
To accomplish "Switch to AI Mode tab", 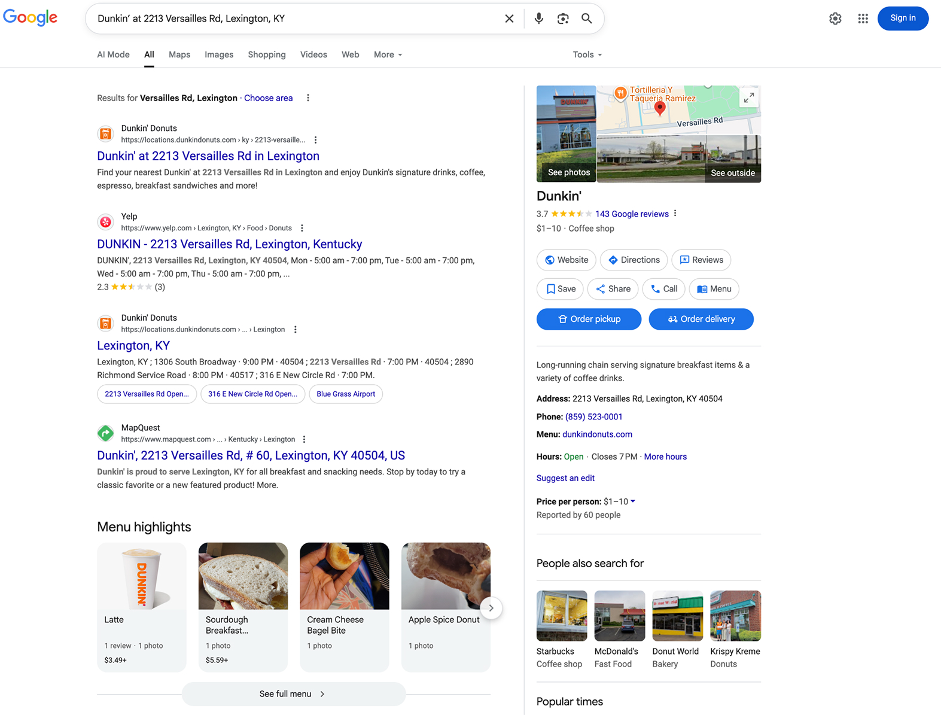I will pyautogui.click(x=113, y=54).
